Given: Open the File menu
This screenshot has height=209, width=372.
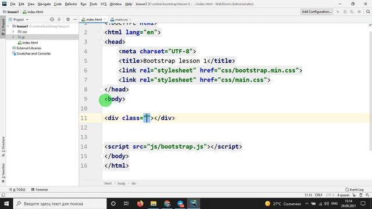Looking at the screenshot, I should click(13, 4).
